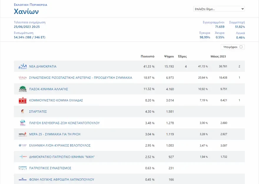Click the ΝΙΚΗ party logo
Viewport: 259px width, 184px height.
[23, 157]
